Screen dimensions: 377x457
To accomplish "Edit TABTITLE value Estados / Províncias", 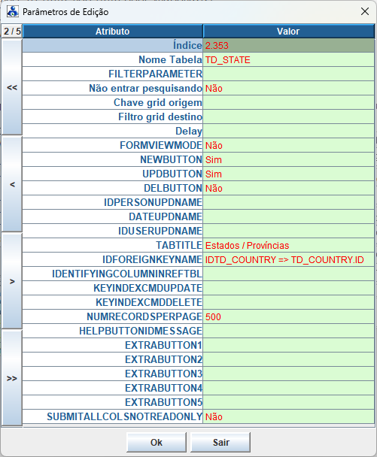I will (289, 245).
